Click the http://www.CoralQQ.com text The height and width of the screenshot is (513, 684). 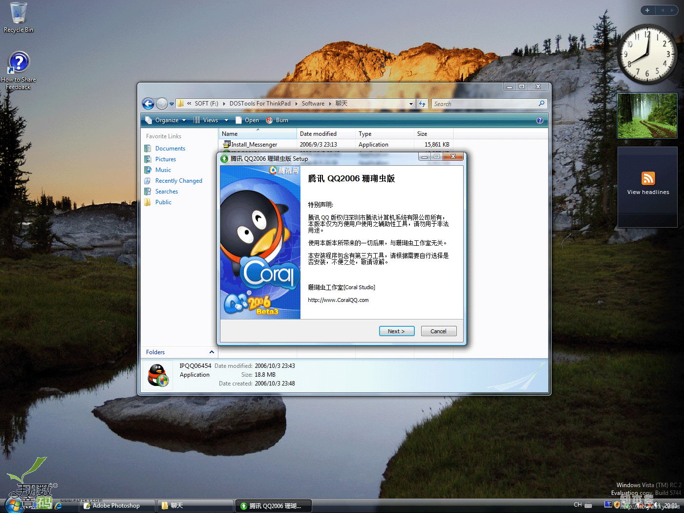(338, 300)
